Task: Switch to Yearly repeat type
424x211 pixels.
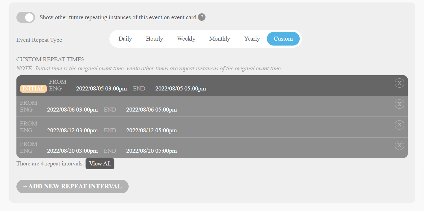Action: [252, 39]
